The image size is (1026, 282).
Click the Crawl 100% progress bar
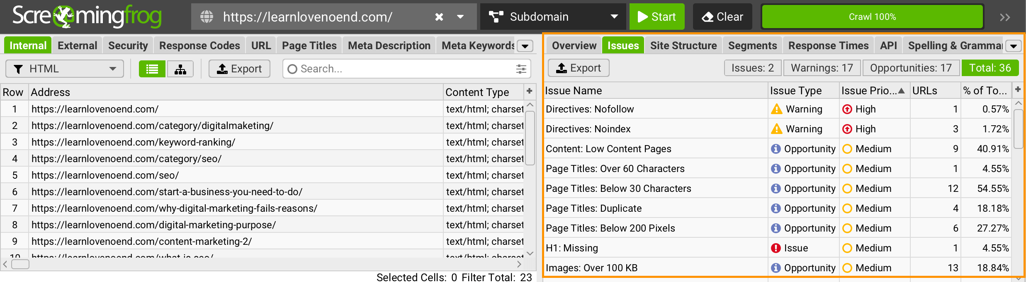(x=873, y=17)
